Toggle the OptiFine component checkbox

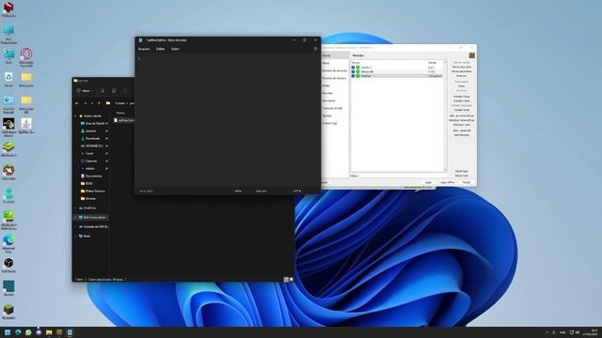click(353, 76)
